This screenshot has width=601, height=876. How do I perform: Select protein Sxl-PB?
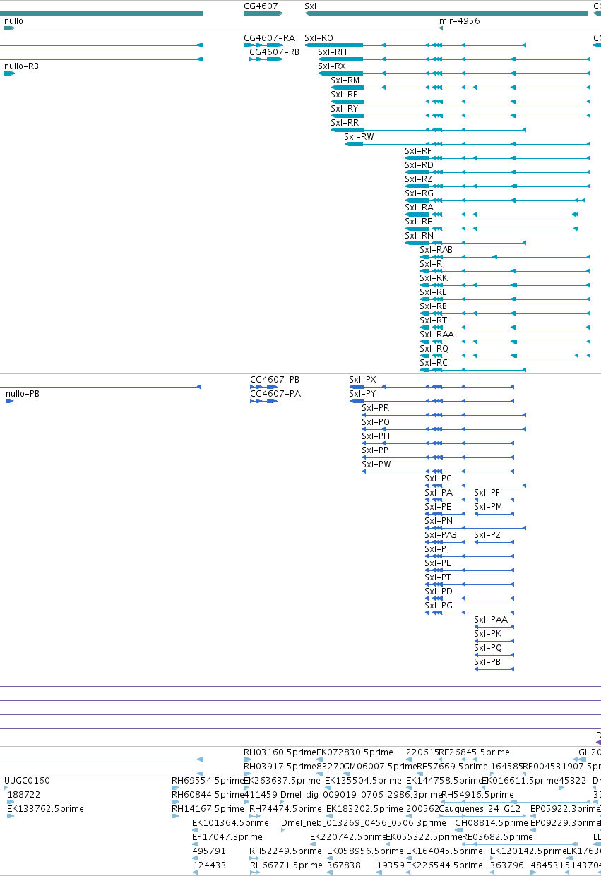(487, 662)
